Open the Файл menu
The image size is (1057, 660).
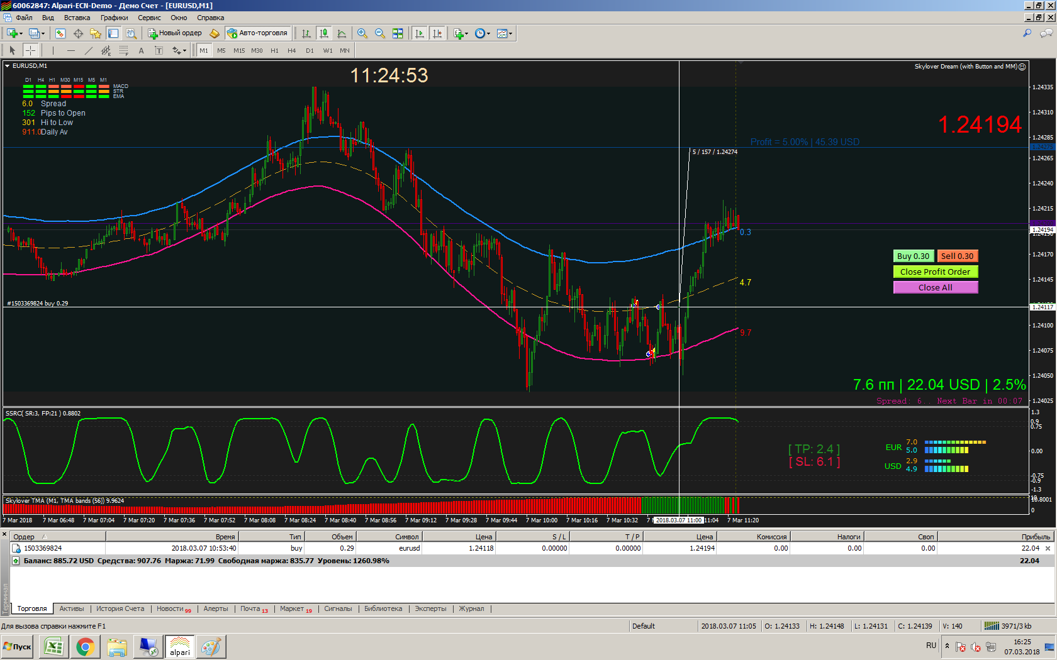[x=24, y=18]
